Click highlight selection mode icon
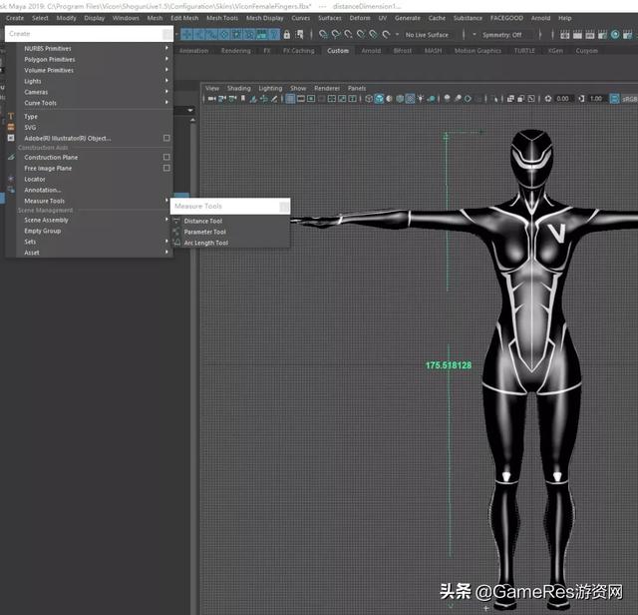This screenshot has width=638, height=615. [x=300, y=35]
